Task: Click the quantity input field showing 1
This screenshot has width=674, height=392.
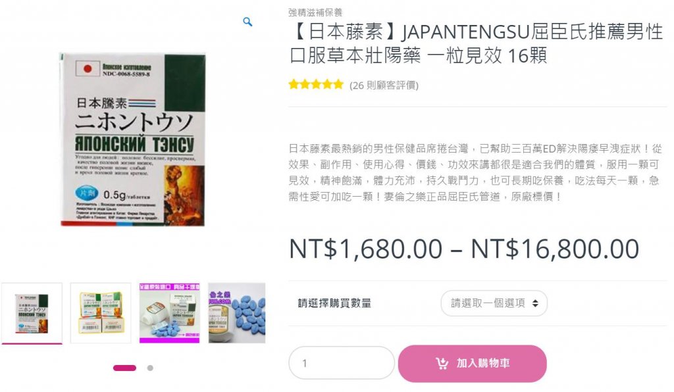Action: coord(342,363)
